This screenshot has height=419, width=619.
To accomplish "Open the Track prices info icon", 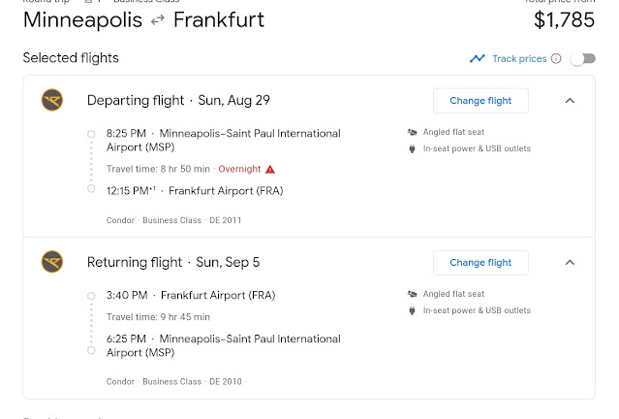I will pyautogui.click(x=556, y=58).
